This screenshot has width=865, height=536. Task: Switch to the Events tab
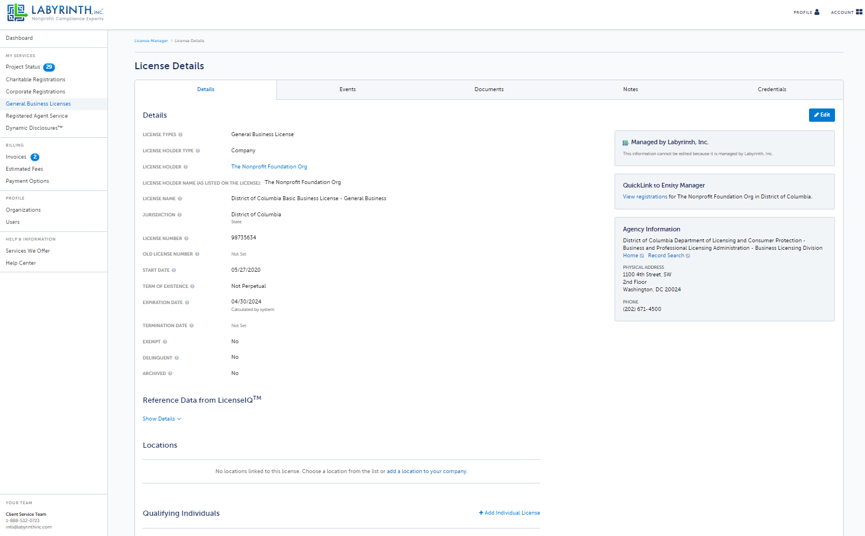(x=347, y=89)
